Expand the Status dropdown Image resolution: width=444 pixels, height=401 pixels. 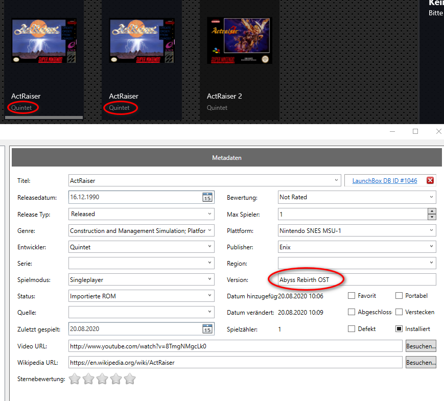click(x=209, y=295)
